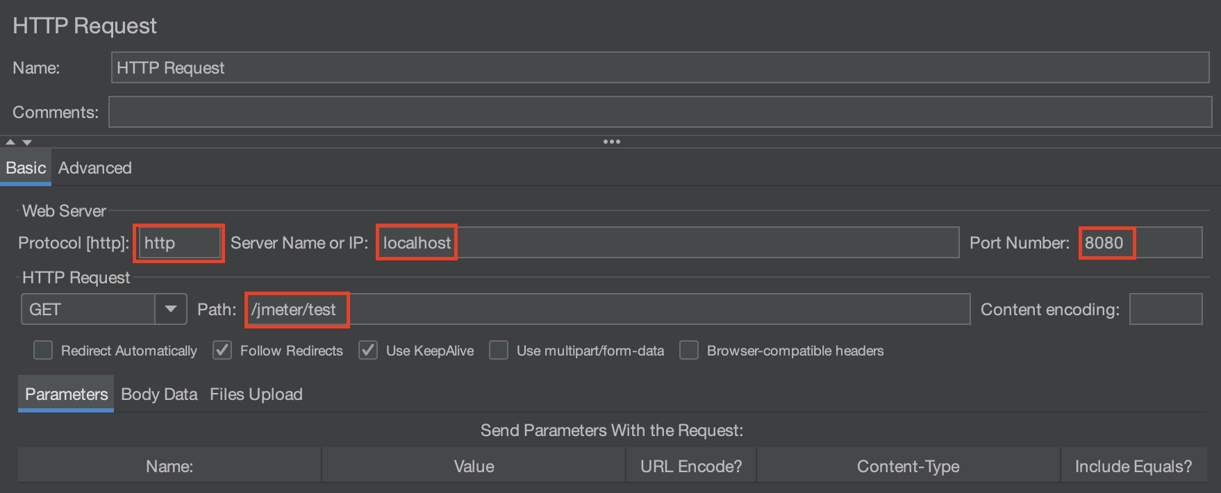Click the Value column header
Screen dimensions: 1221x493
pyautogui.click(x=474, y=466)
